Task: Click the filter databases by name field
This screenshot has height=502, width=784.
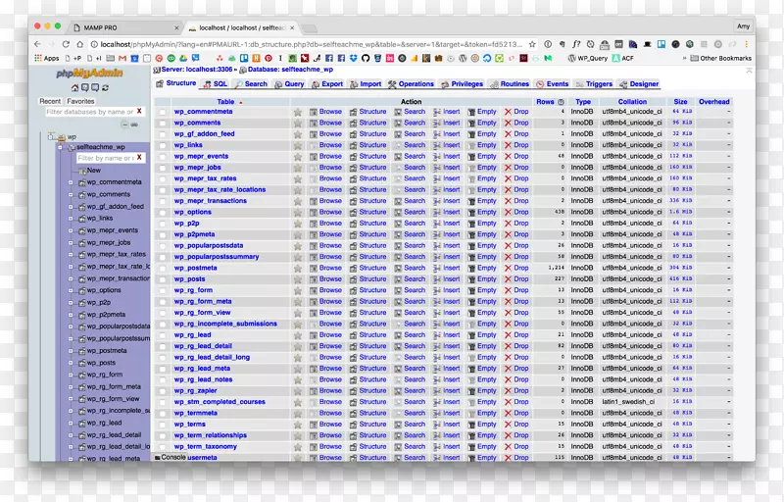Action: click(x=89, y=113)
